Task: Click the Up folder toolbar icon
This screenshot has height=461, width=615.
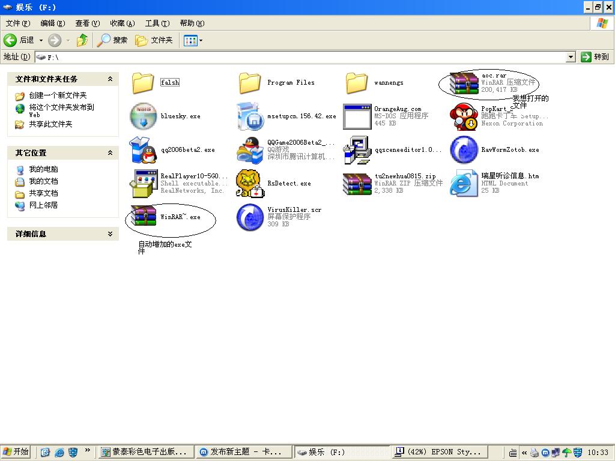Action: 82,40
